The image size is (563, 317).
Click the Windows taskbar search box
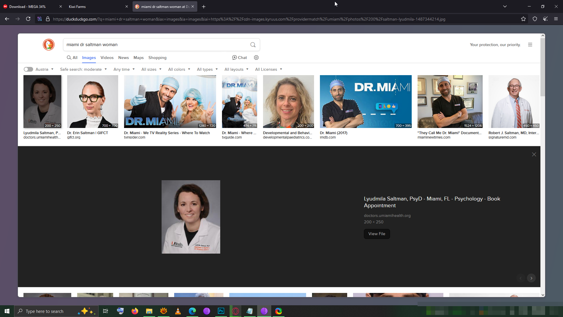coord(56,311)
